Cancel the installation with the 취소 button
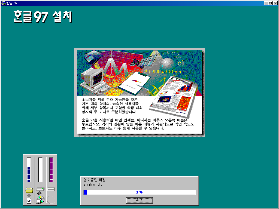Image resolution: width=279 pixels, height=209 pixels. click(x=139, y=200)
